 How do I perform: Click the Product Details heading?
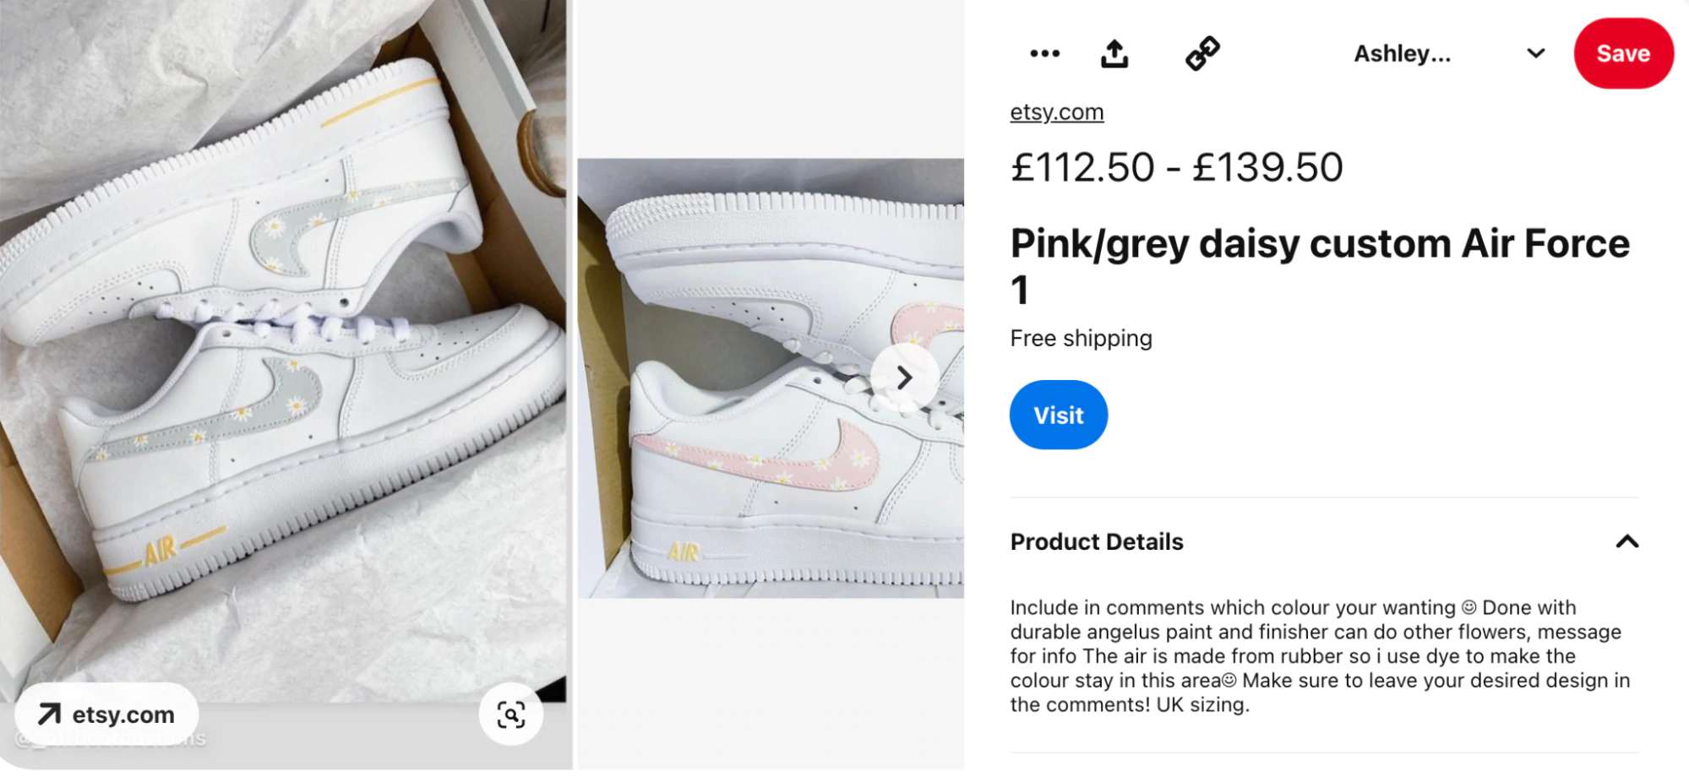point(1097,541)
